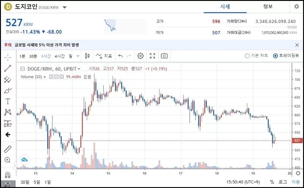The image size is (304, 188).
Task: Select the Text annotation tool
Action: pyautogui.click(x=7, y=101)
